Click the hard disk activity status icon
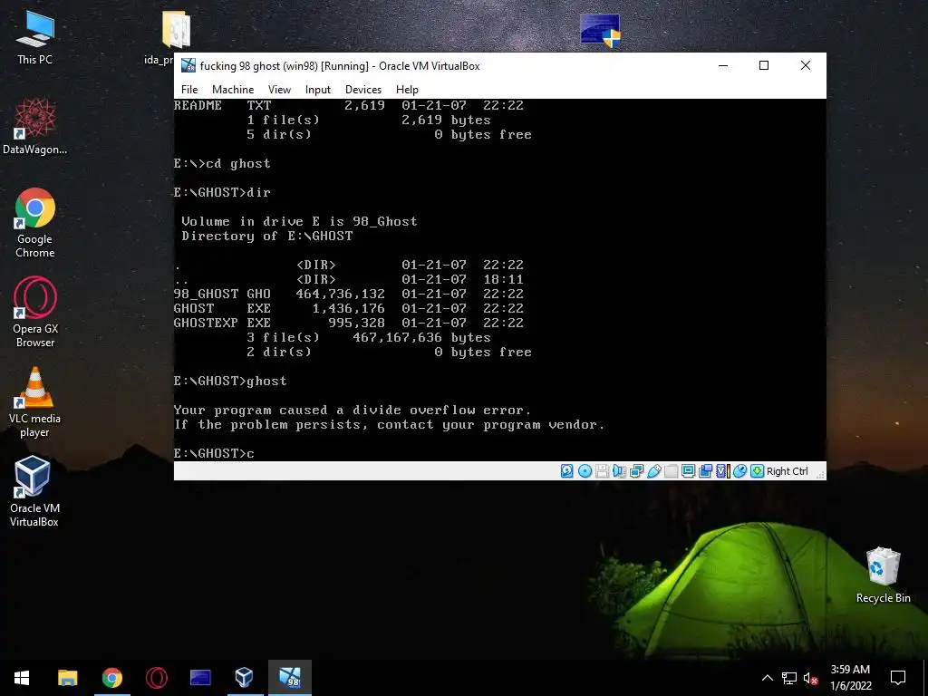 pyautogui.click(x=567, y=471)
